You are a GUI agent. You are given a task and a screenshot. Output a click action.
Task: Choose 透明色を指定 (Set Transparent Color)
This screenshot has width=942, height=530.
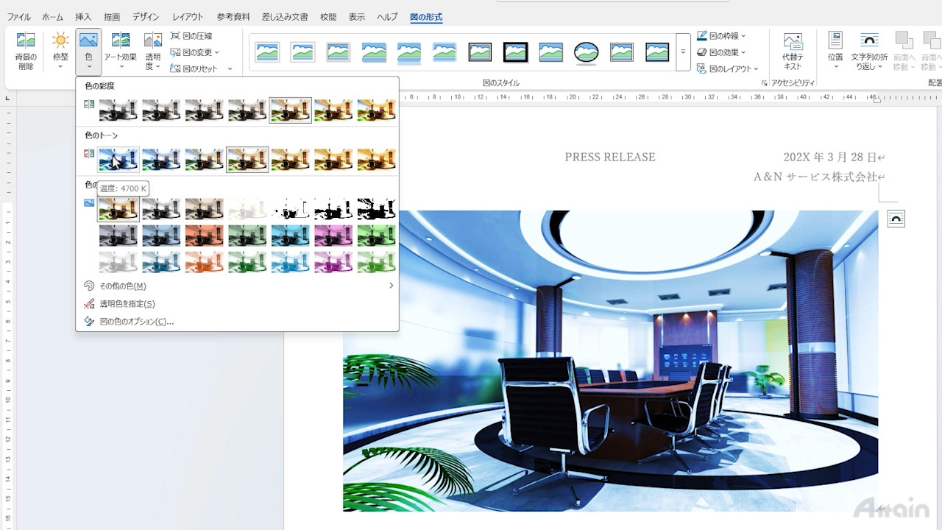[x=127, y=303]
